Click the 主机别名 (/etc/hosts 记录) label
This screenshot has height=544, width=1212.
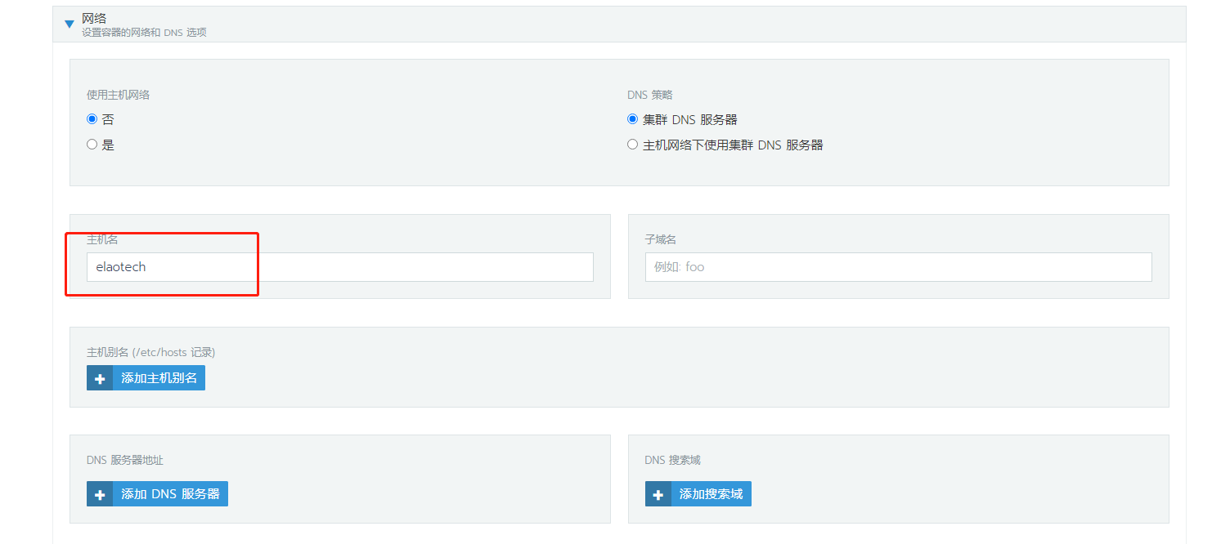point(150,352)
